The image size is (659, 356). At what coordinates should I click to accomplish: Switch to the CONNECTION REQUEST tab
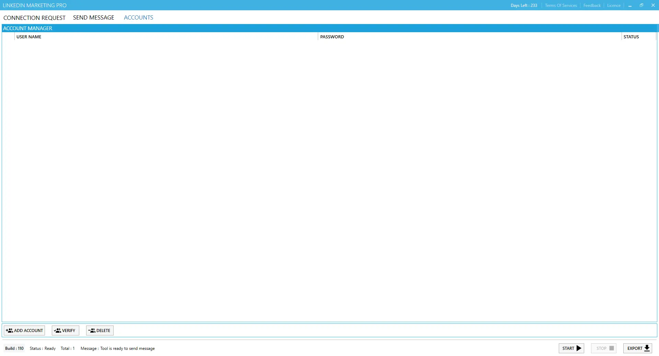[x=34, y=18]
